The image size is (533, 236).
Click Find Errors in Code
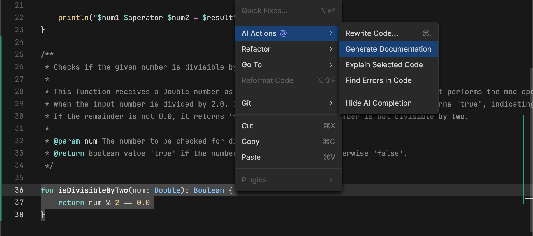(378, 81)
